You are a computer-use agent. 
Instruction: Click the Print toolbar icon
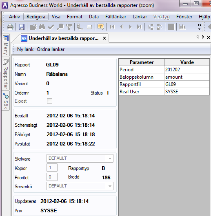click(10, 27)
